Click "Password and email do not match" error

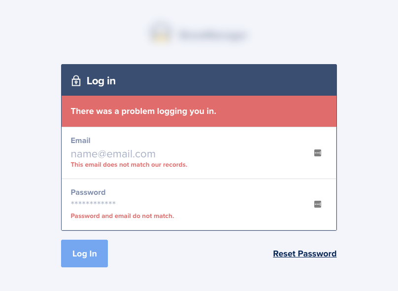(122, 216)
